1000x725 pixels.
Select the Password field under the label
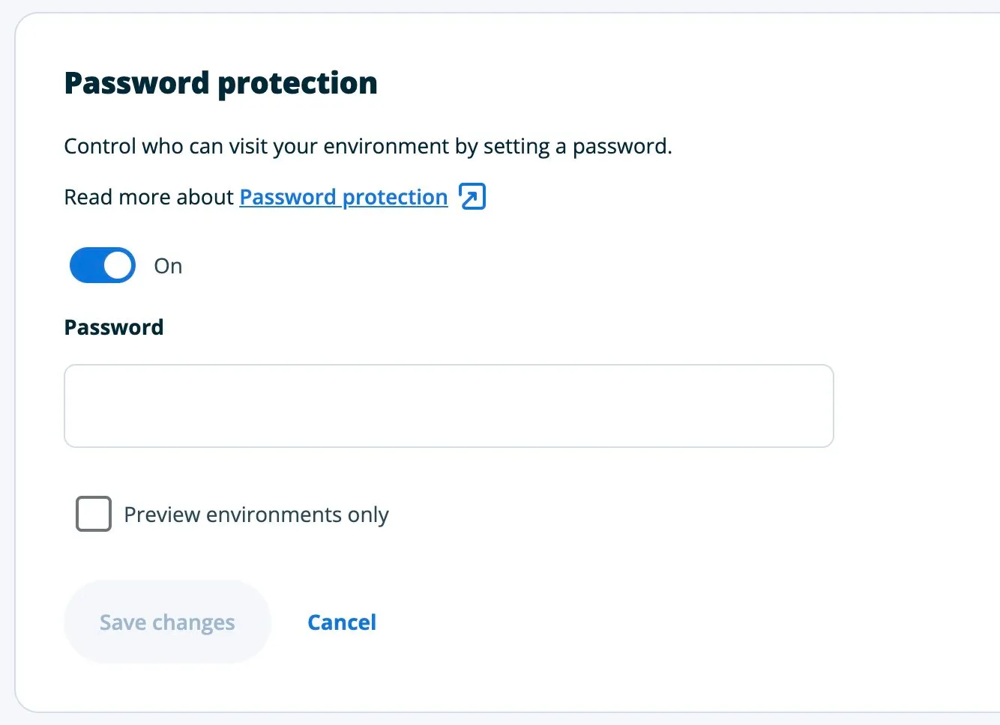448,405
